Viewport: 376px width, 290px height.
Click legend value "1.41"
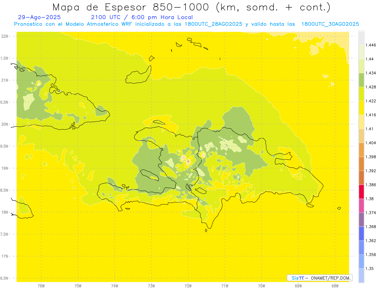pos(369,129)
